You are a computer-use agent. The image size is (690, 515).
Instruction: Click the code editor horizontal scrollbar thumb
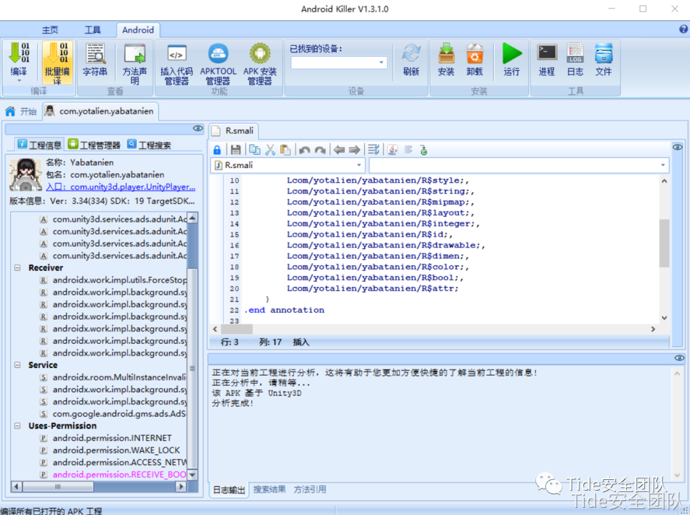click(237, 329)
